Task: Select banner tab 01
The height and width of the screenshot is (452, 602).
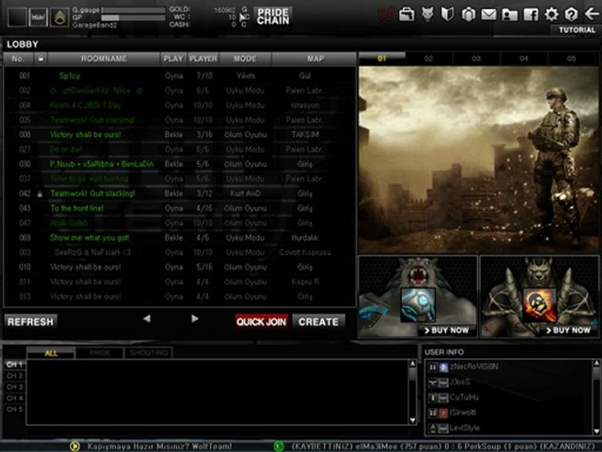Action: pos(382,58)
